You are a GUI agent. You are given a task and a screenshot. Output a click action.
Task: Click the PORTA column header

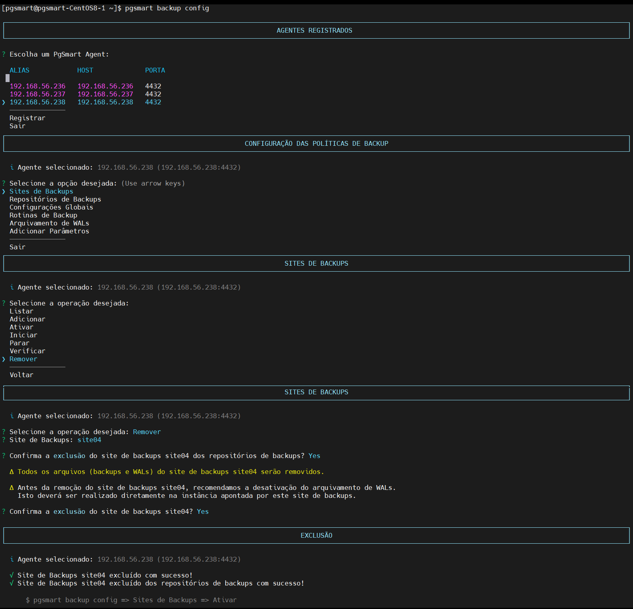click(155, 70)
